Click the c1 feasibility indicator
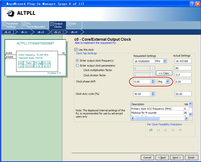Screen dimensions: 201x162 [x=159, y=130]
